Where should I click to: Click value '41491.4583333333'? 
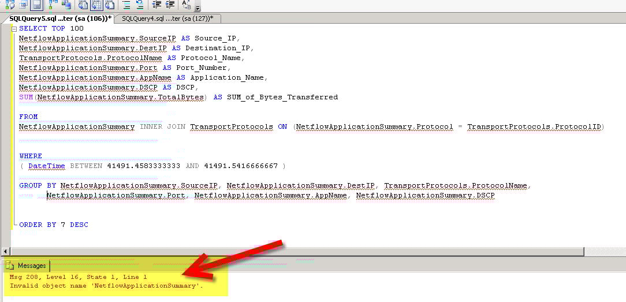pyautogui.click(x=144, y=166)
